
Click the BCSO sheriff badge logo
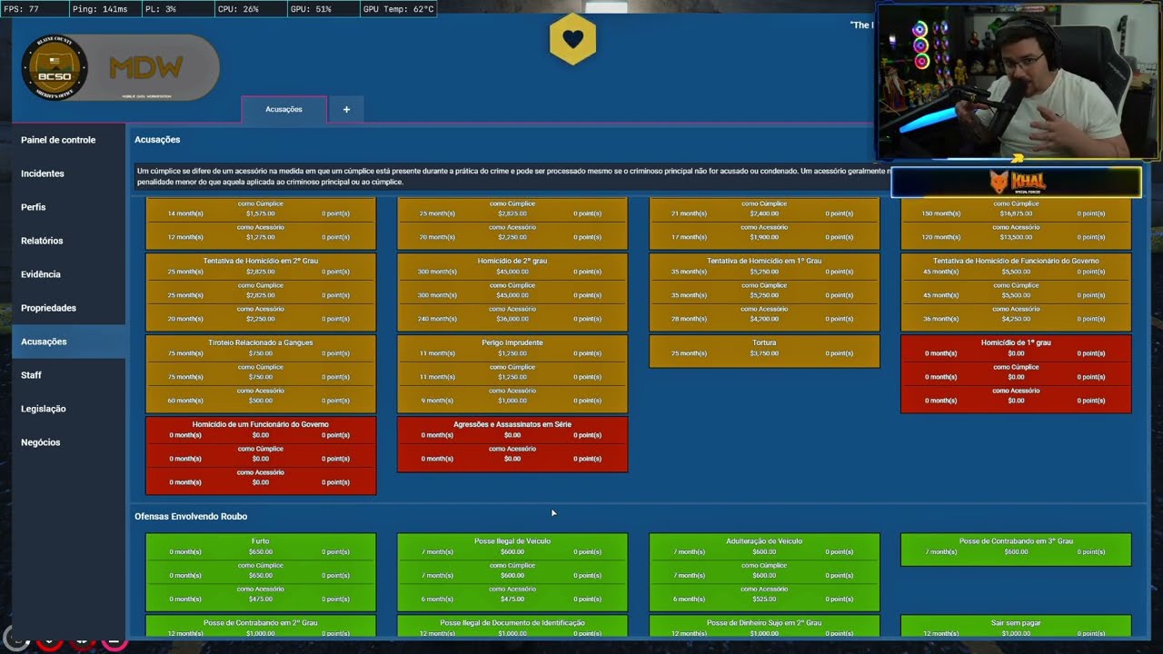[55, 67]
